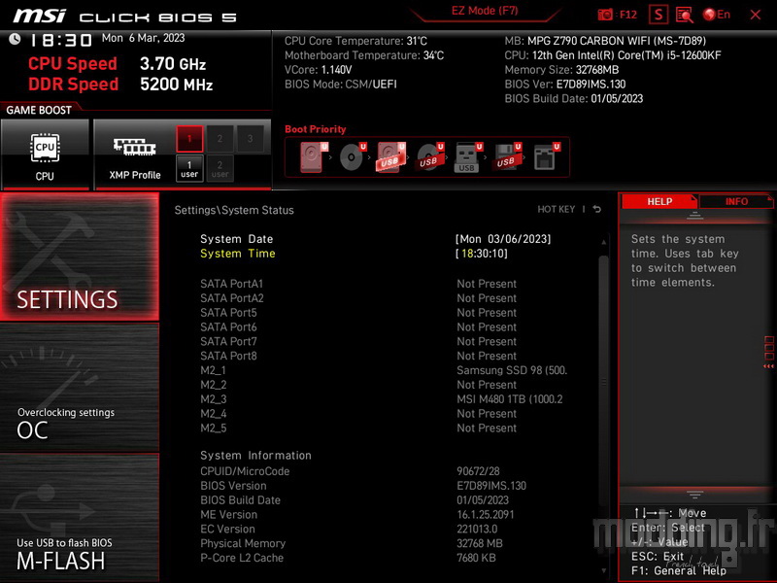Click the scroll-down arrow of settings list

[x=603, y=570]
